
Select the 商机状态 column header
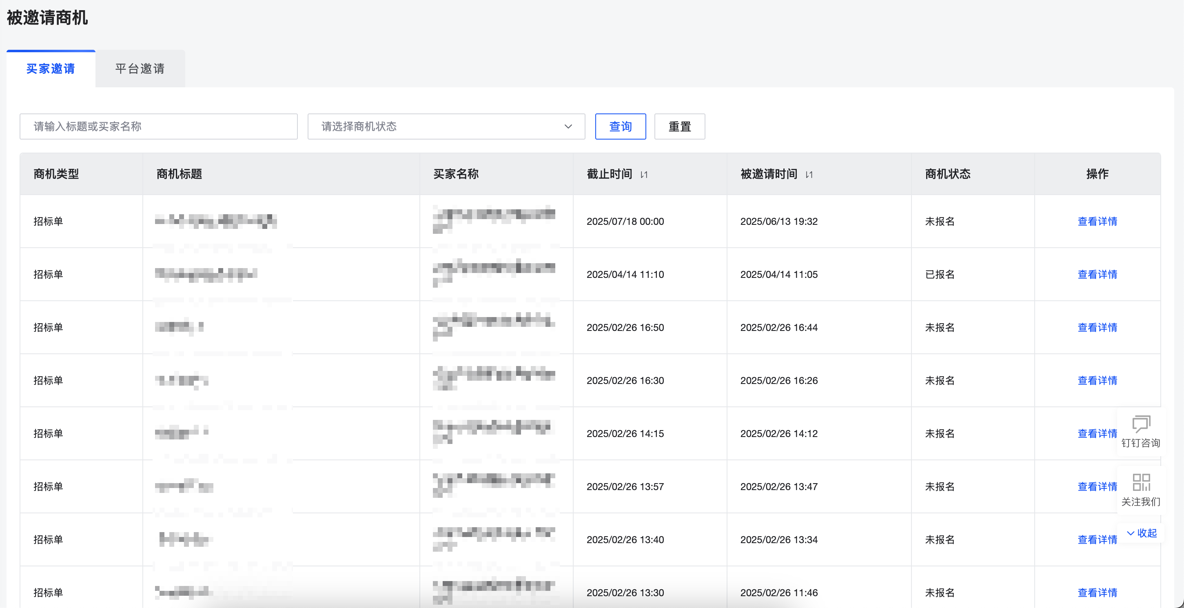947,174
